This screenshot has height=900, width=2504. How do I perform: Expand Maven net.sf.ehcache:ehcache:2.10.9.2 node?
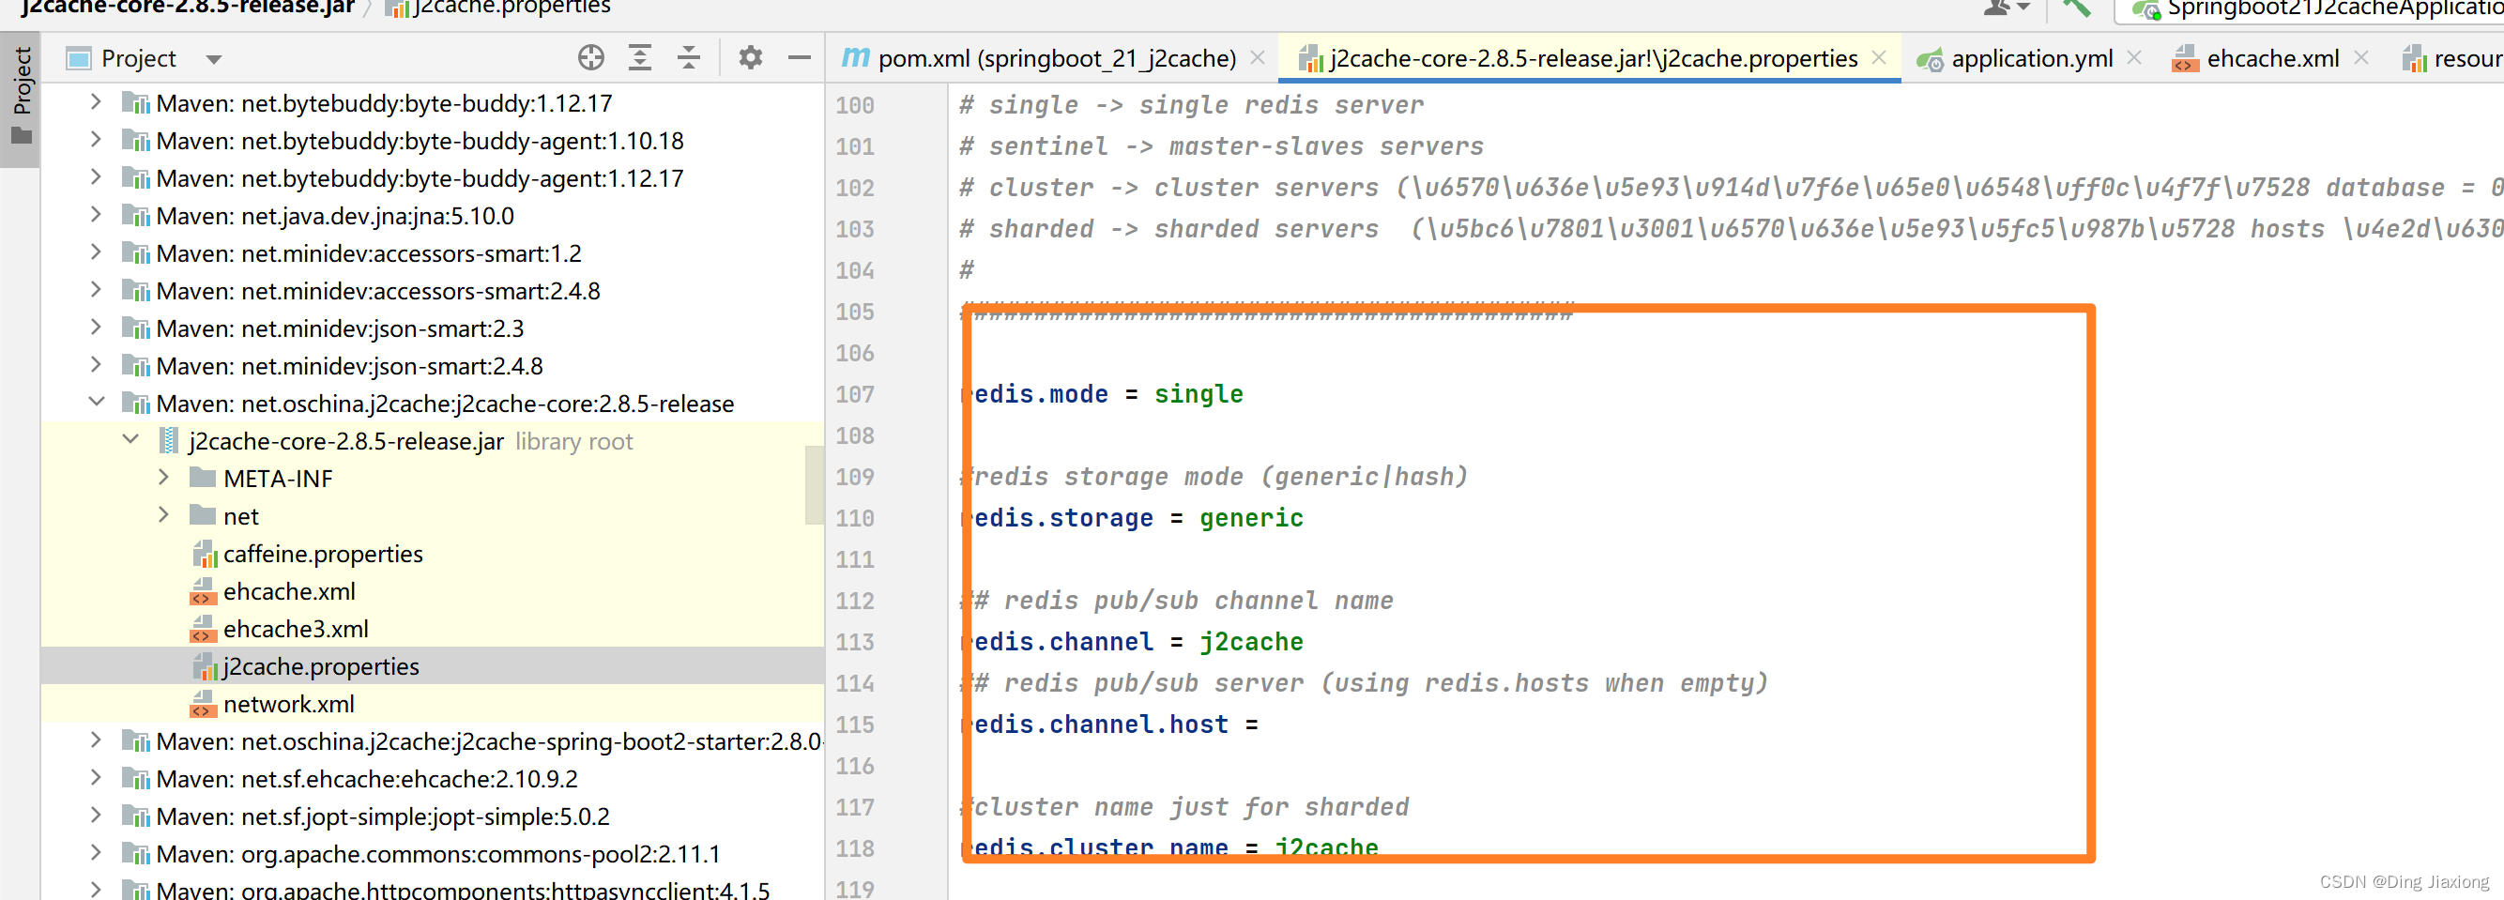(x=96, y=779)
